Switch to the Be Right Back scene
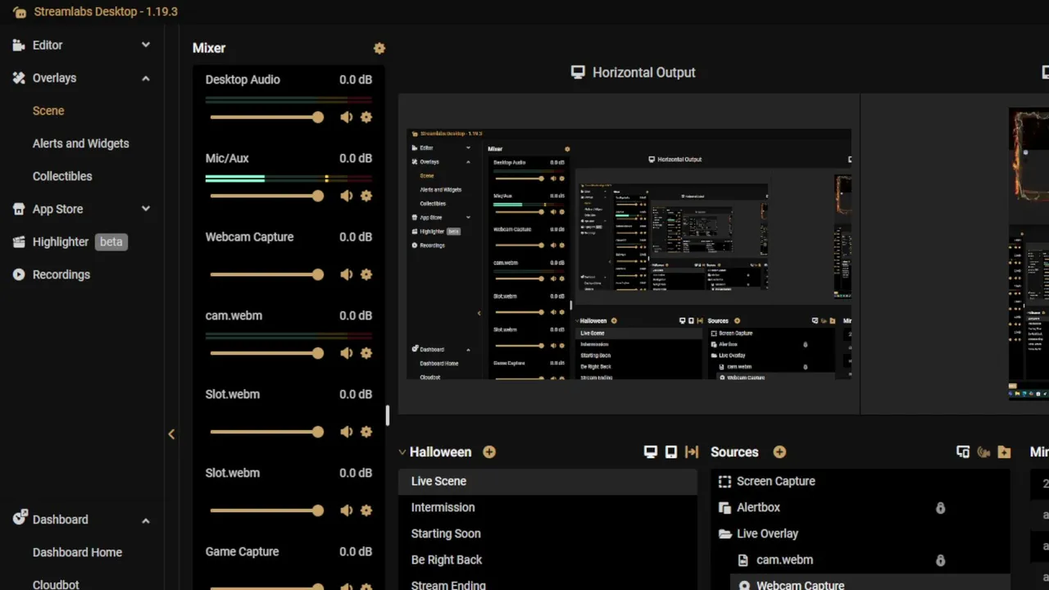 coord(547,560)
